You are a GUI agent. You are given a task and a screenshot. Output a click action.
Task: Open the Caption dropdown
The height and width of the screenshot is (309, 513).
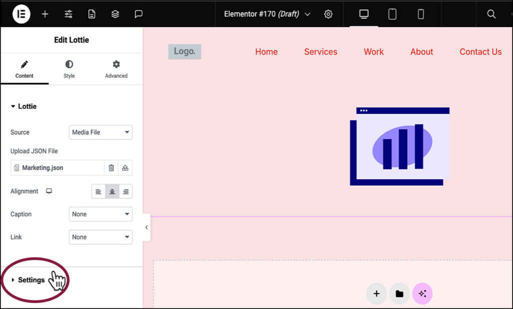click(x=100, y=214)
